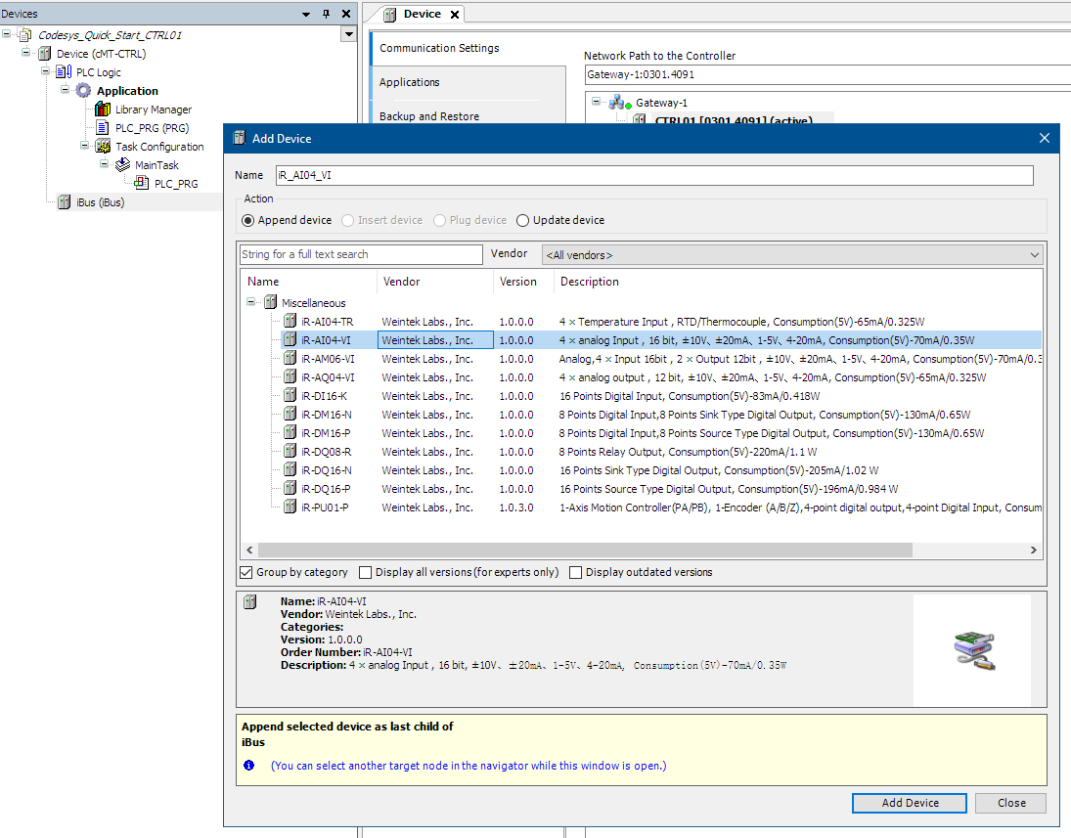Click the iR-DQ08-R module icon
The image size is (1071, 838).
click(x=290, y=451)
